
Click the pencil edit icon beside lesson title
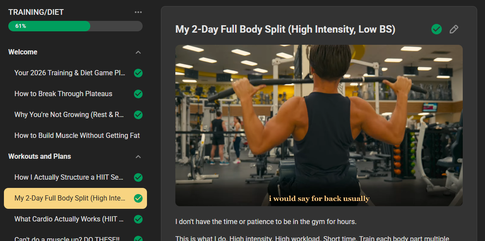point(454,29)
